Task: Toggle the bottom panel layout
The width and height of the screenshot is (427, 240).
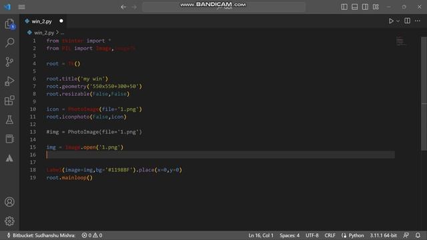Action: 354,7
